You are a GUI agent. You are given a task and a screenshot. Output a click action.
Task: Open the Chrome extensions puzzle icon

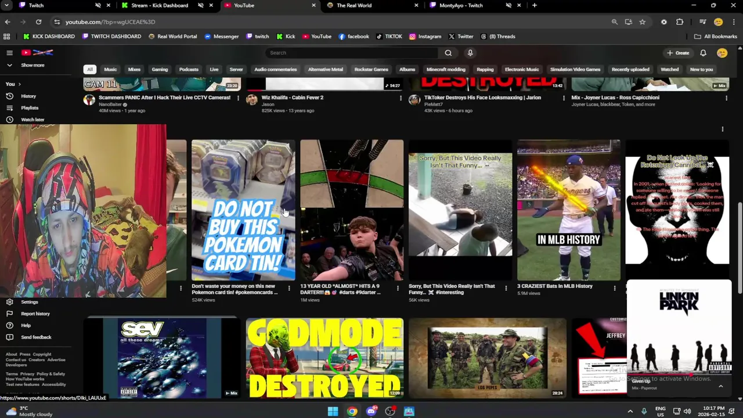click(680, 21)
